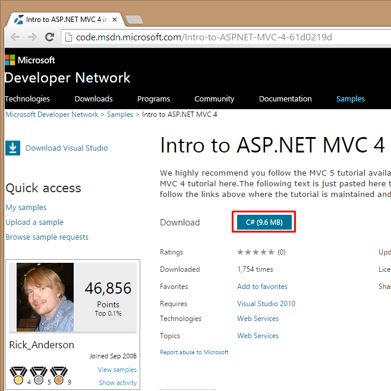Viewport: 391px width, 391px height.
Task: Open the Community menu
Action: tap(215, 98)
